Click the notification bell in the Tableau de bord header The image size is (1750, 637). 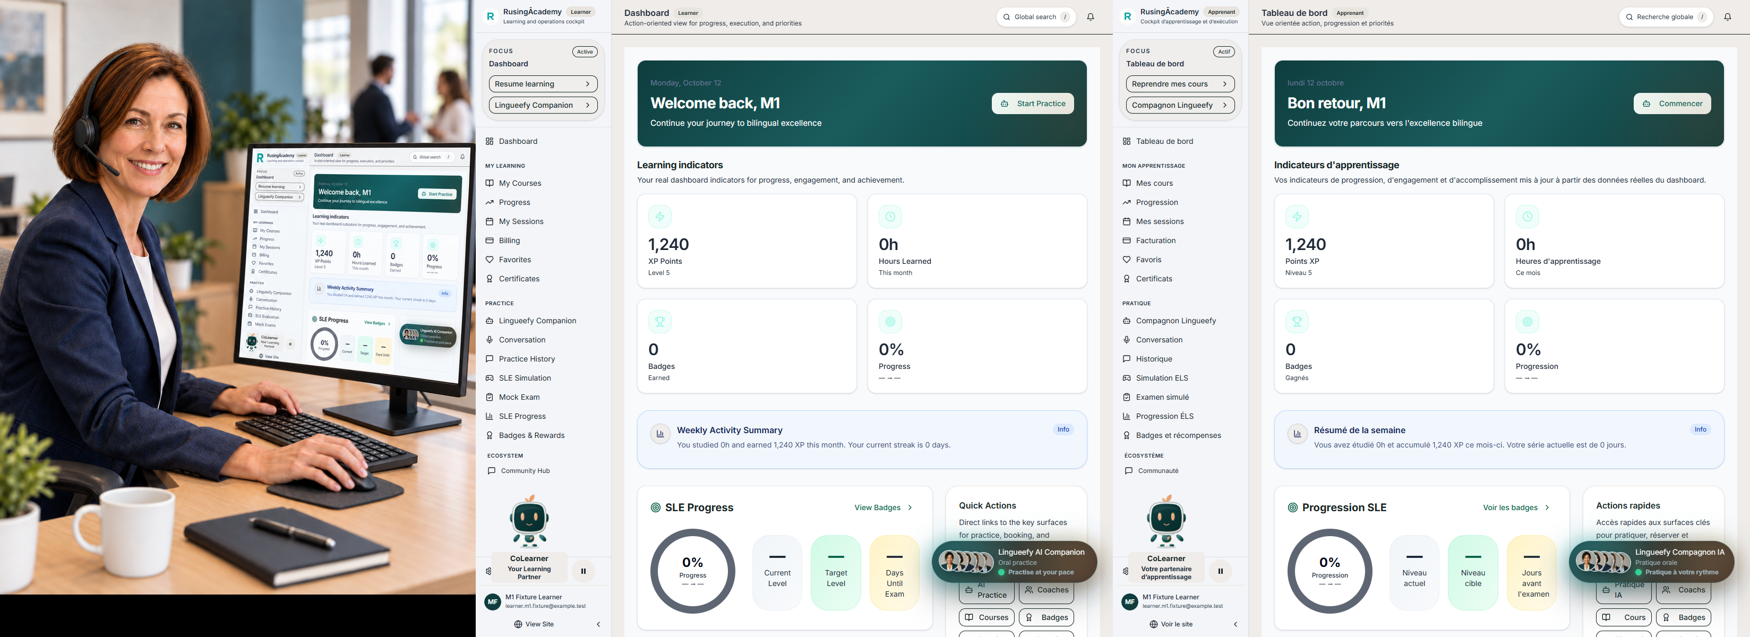(x=1728, y=17)
